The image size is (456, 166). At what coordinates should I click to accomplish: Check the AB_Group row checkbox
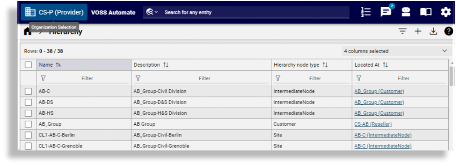[29, 124]
